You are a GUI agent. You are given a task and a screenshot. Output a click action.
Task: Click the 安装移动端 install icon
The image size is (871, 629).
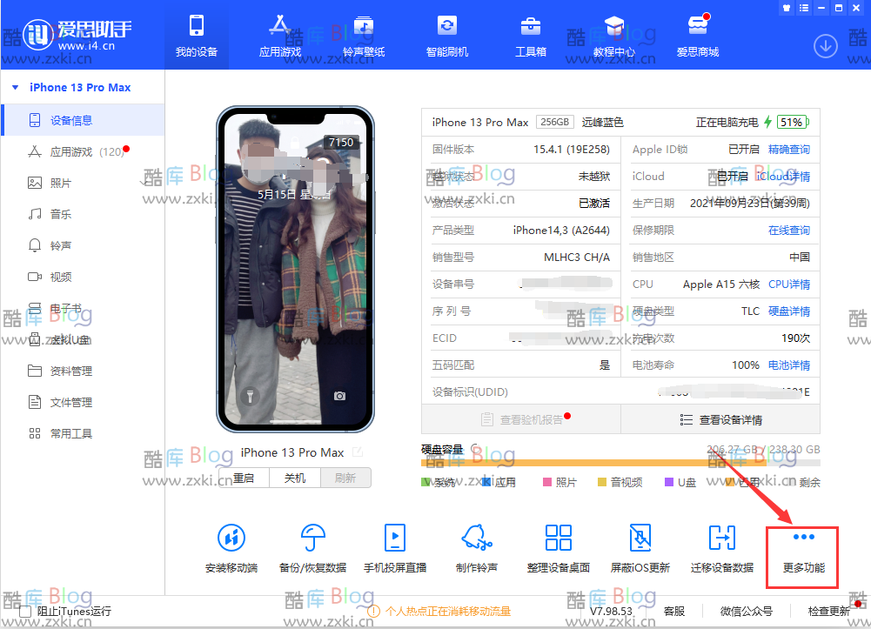[231, 539]
